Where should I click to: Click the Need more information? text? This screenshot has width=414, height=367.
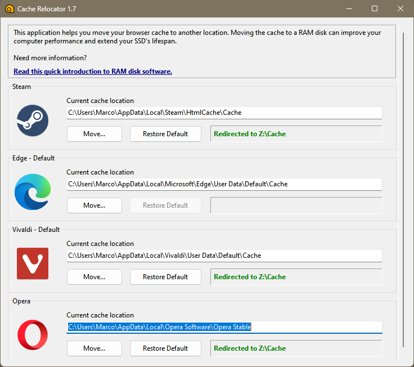point(50,58)
